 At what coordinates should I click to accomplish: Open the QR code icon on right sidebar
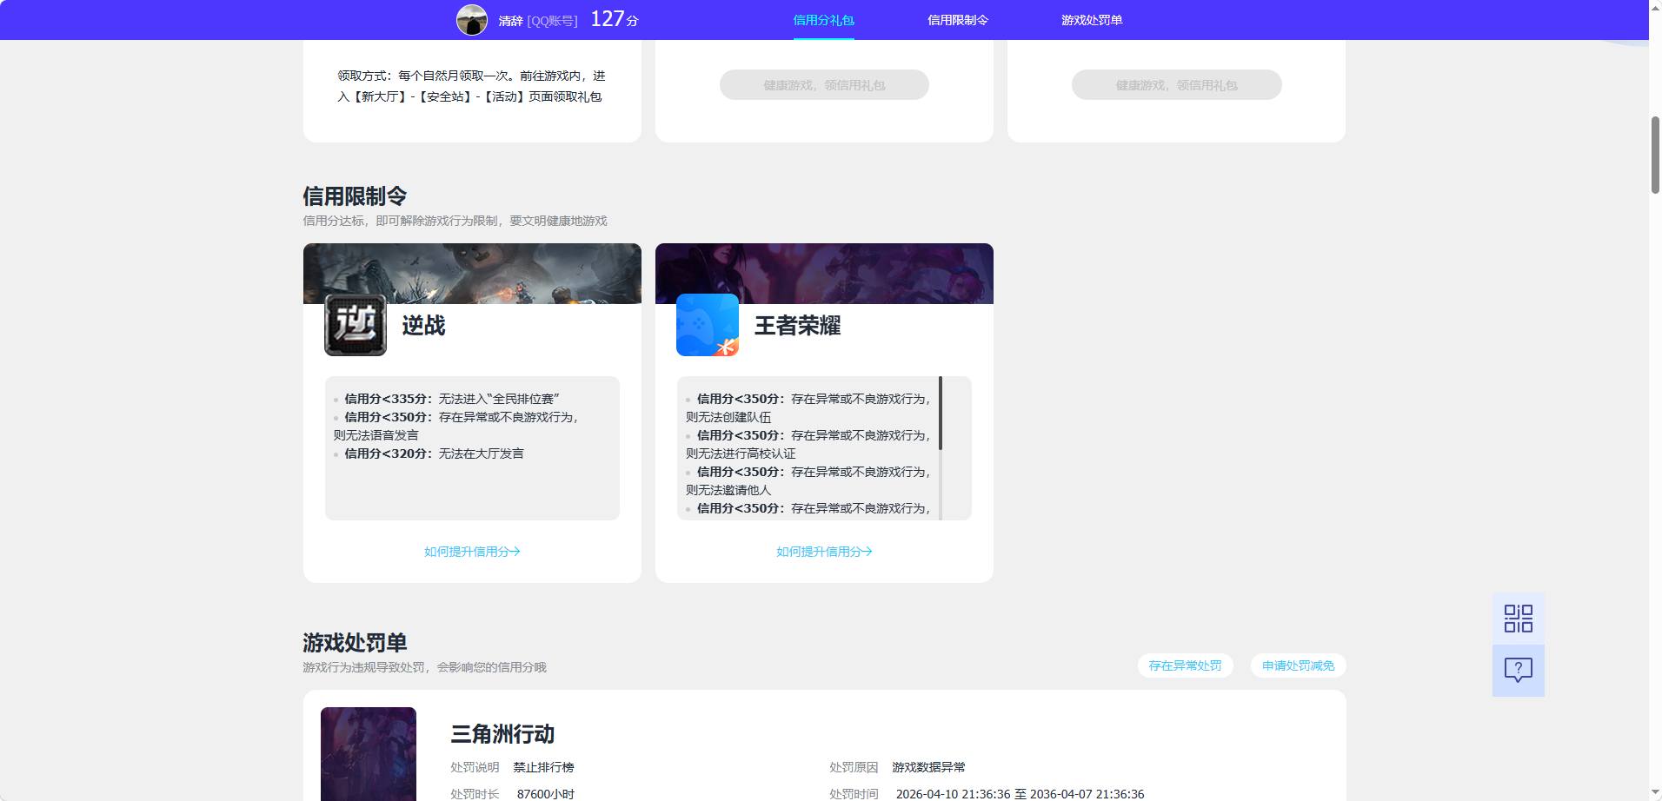point(1518,619)
